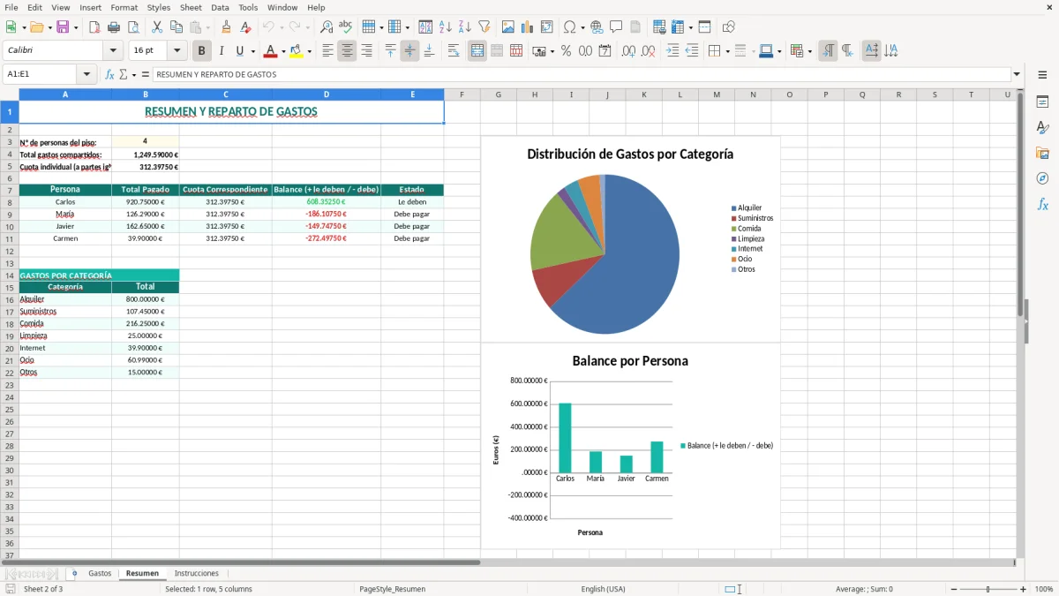This screenshot has height=596, width=1059.
Task: Toggle Wrap Text
Action: click(454, 51)
